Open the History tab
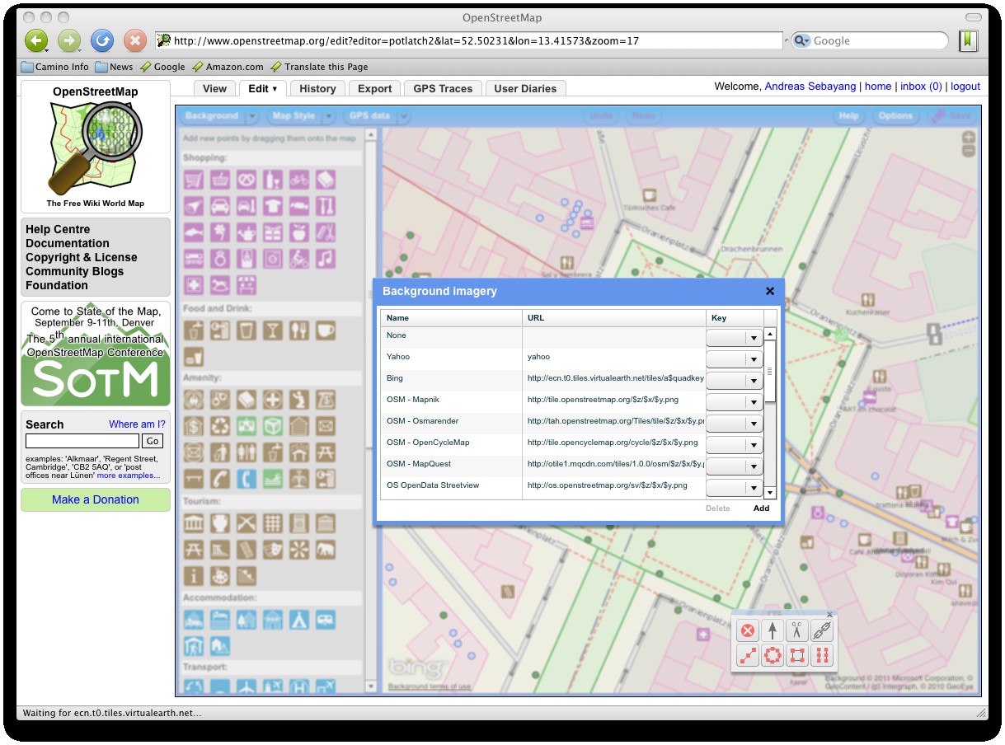The height and width of the screenshot is (745, 1005). coord(317,89)
